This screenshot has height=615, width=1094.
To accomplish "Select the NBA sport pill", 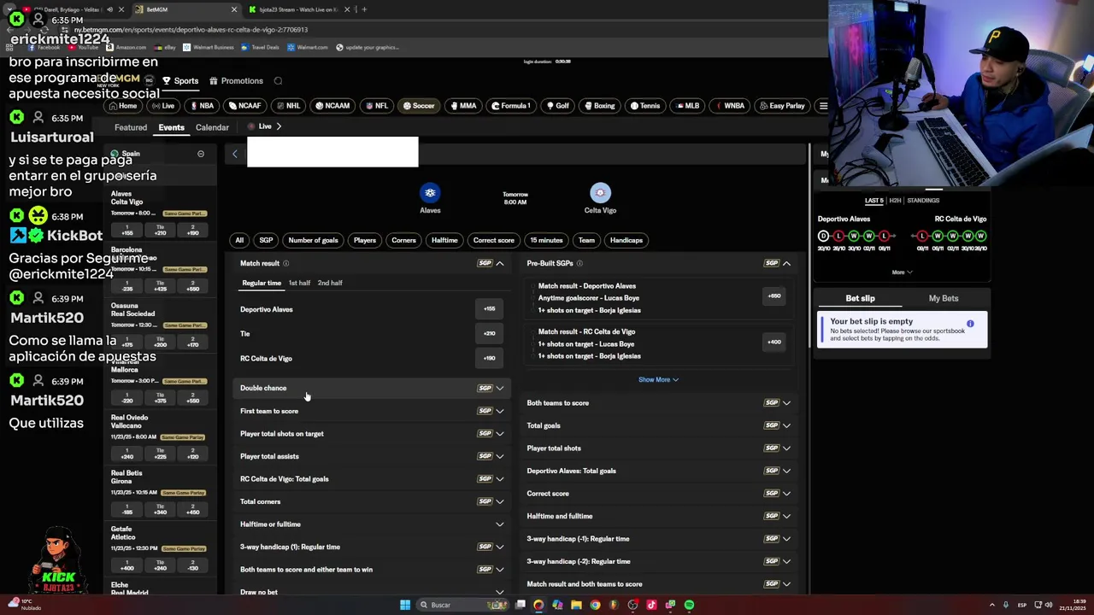I will coord(202,106).
